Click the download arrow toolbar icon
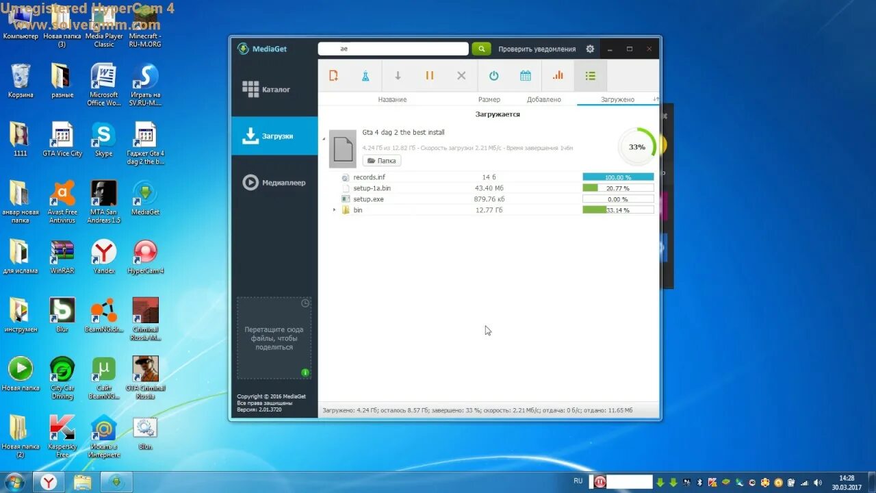The width and height of the screenshot is (876, 493). click(398, 76)
